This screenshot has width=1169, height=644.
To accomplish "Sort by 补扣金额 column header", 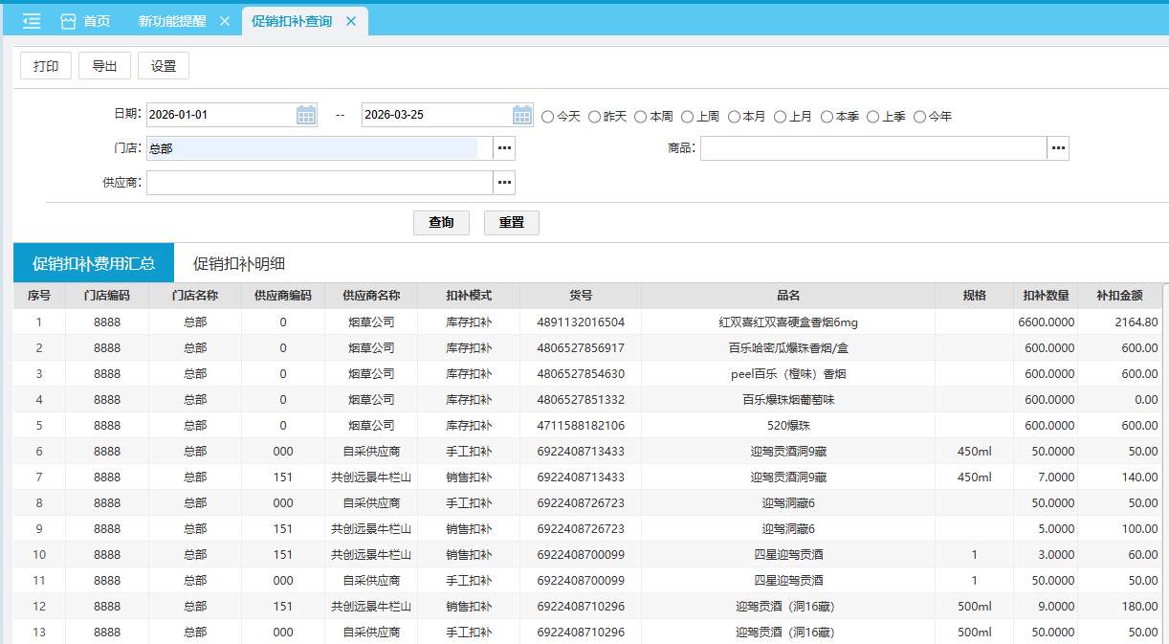I will 1119,296.
